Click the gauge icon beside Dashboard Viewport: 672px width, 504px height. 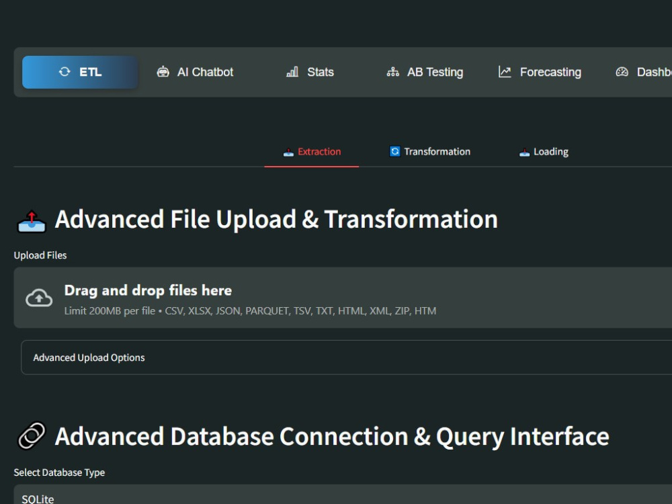point(622,72)
